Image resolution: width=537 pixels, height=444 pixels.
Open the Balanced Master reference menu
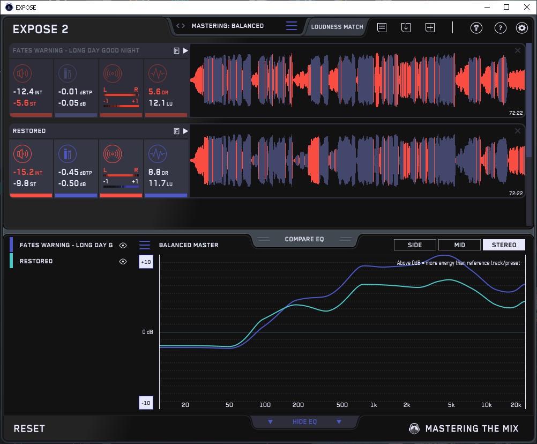(x=145, y=245)
